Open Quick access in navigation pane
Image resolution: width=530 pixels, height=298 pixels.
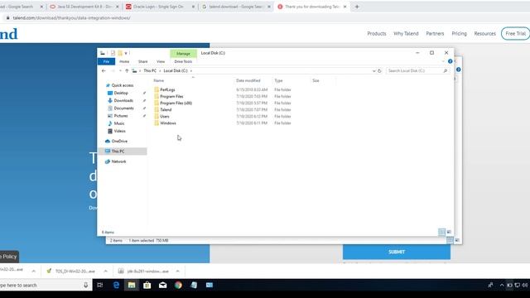[x=123, y=85]
